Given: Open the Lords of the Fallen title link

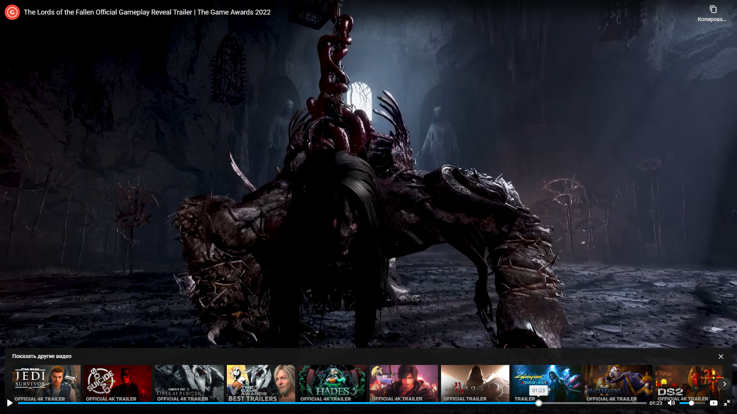Looking at the screenshot, I should 147,12.
